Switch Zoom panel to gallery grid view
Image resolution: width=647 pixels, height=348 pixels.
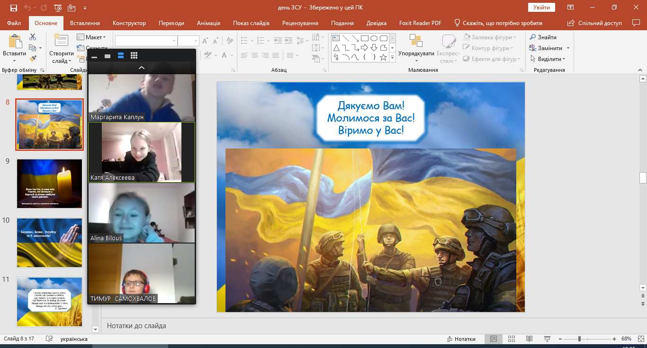point(134,56)
